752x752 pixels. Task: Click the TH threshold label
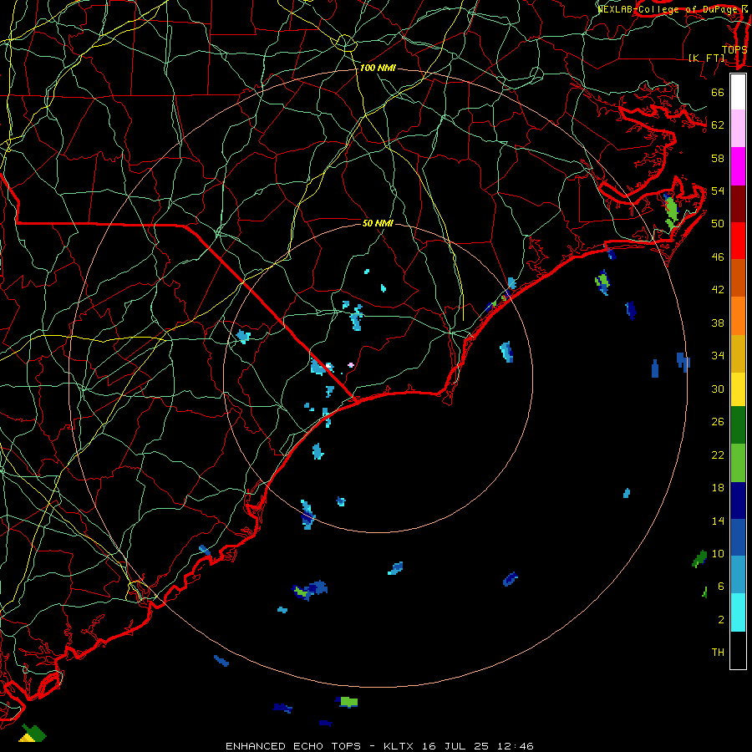point(718,653)
